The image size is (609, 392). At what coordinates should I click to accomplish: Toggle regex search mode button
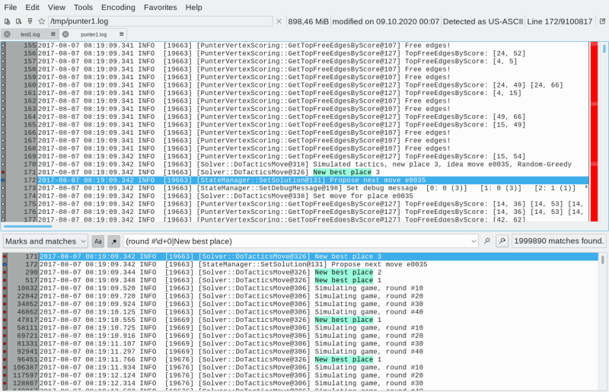tap(113, 241)
